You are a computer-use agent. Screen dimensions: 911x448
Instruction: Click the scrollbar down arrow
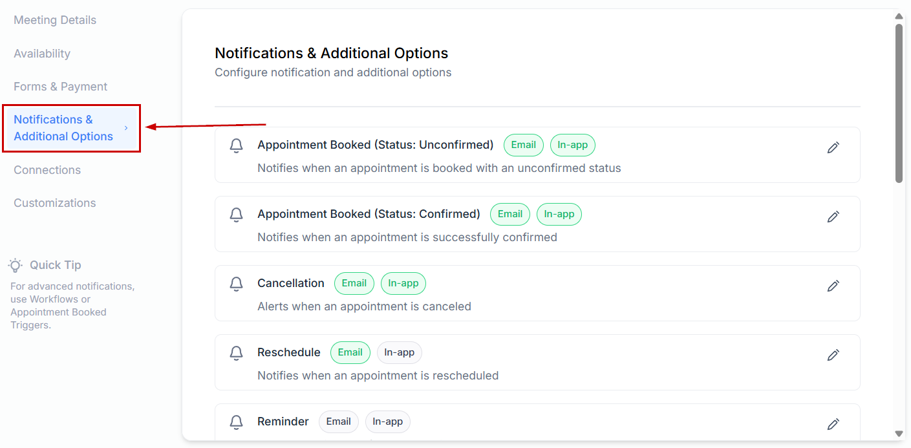coord(899,433)
